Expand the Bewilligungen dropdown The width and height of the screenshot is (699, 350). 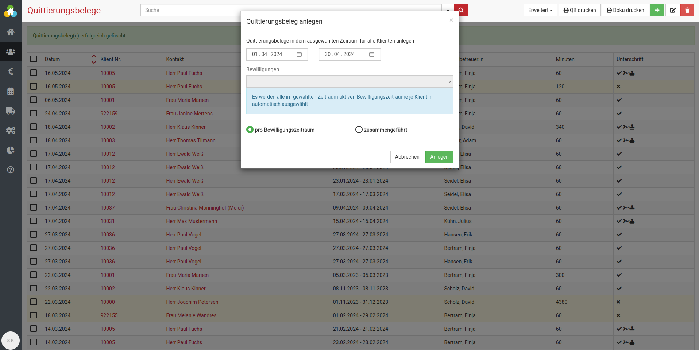349,81
